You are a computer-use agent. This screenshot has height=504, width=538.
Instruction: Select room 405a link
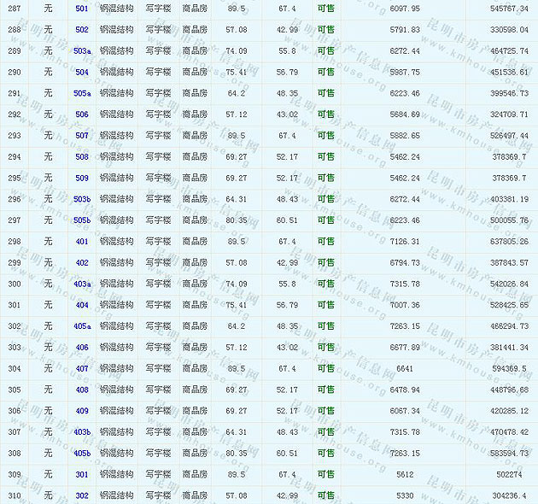(x=81, y=326)
